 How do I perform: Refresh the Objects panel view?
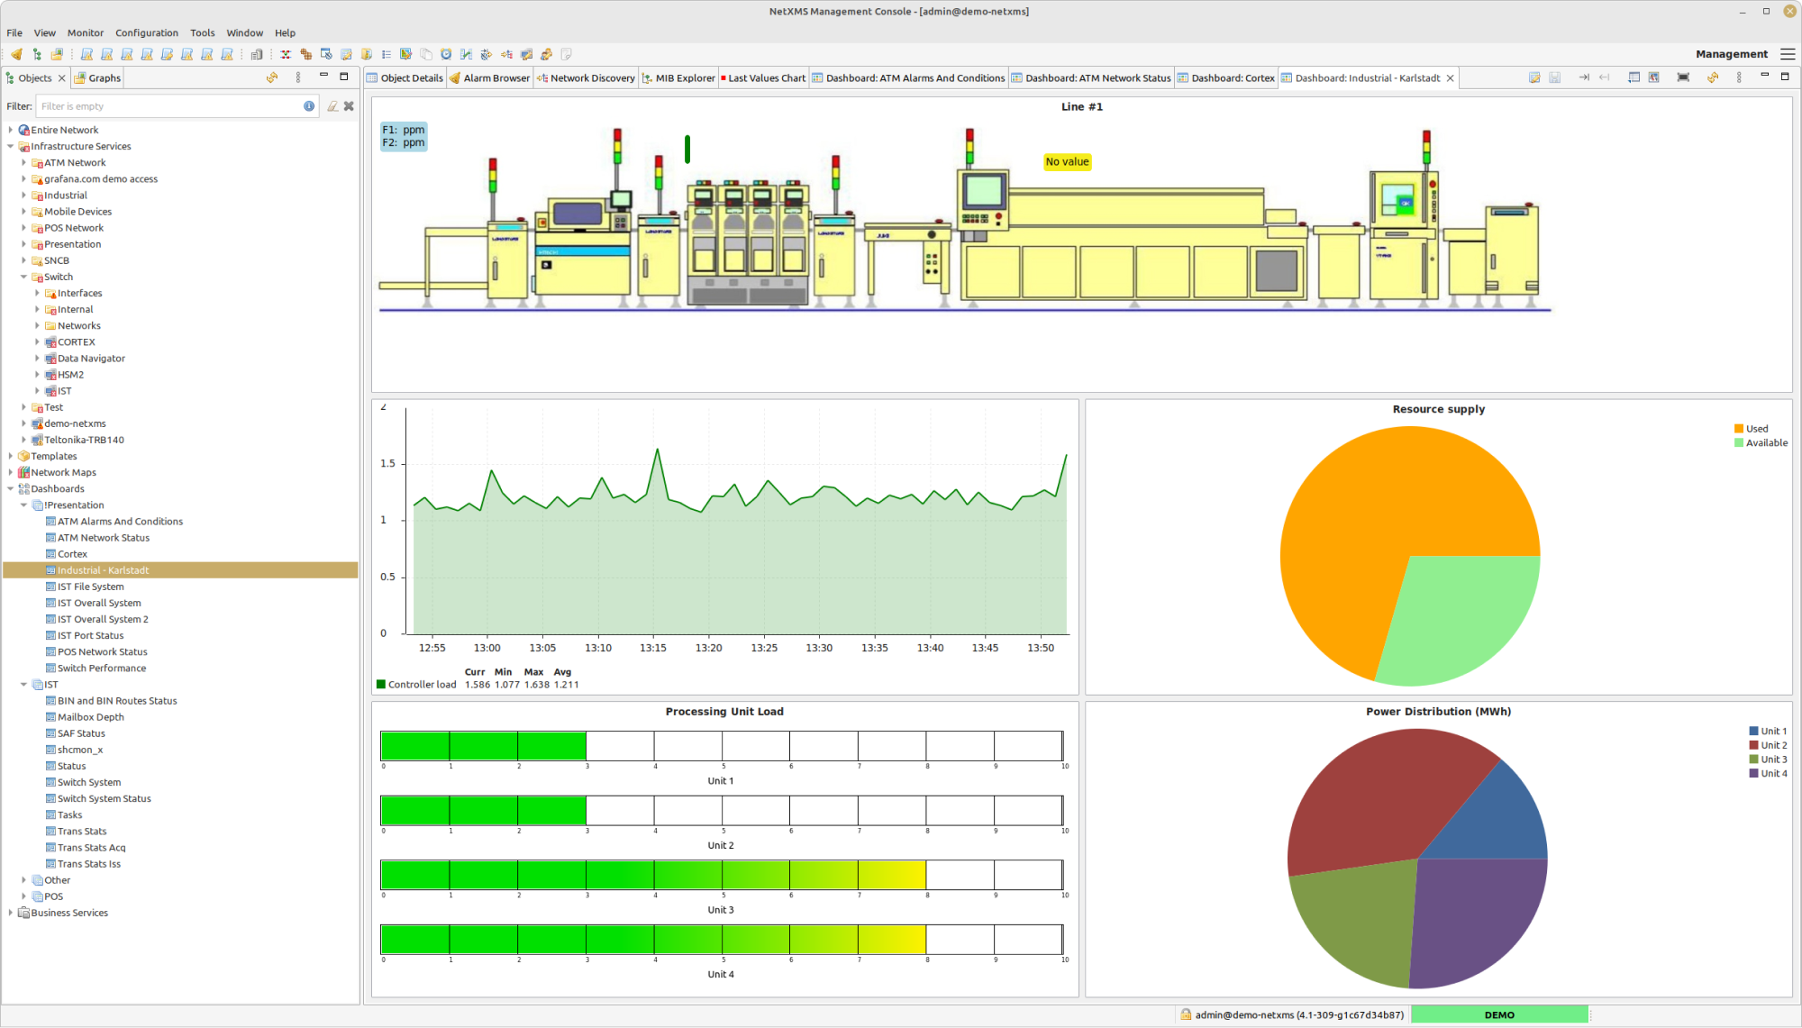(x=271, y=77)
